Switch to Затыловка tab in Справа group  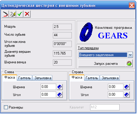(x=110, y=78)
